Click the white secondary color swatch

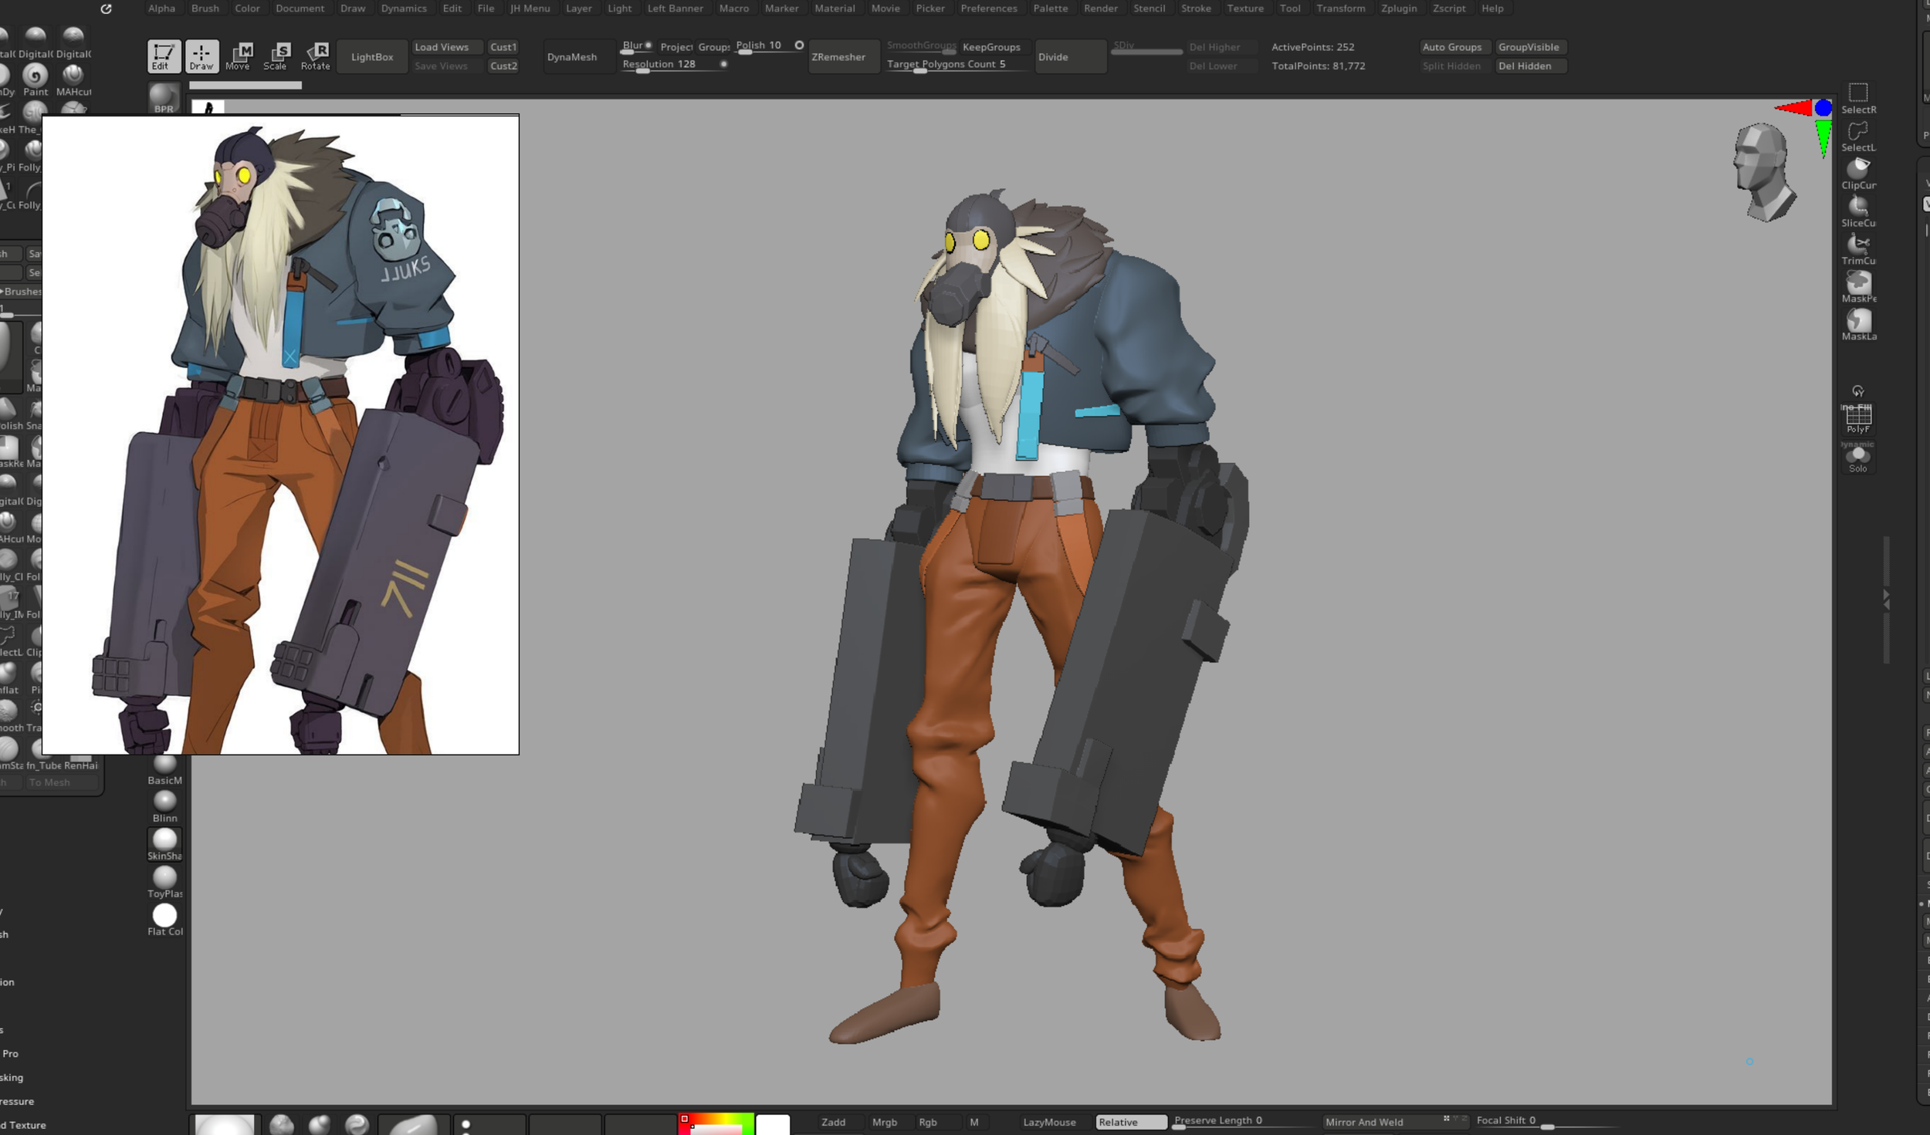coord(773,1124)
